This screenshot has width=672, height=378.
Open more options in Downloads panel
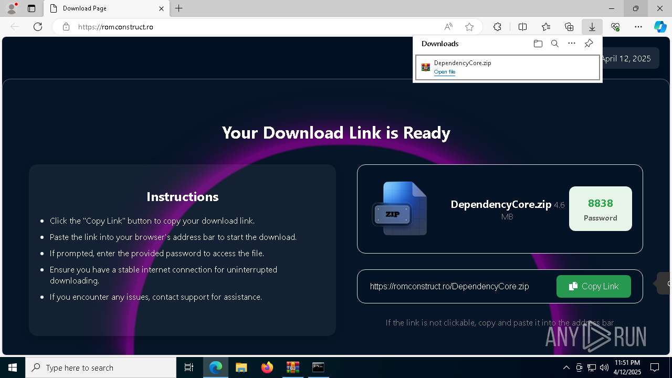pyautogui.click(x=572, y=44)
